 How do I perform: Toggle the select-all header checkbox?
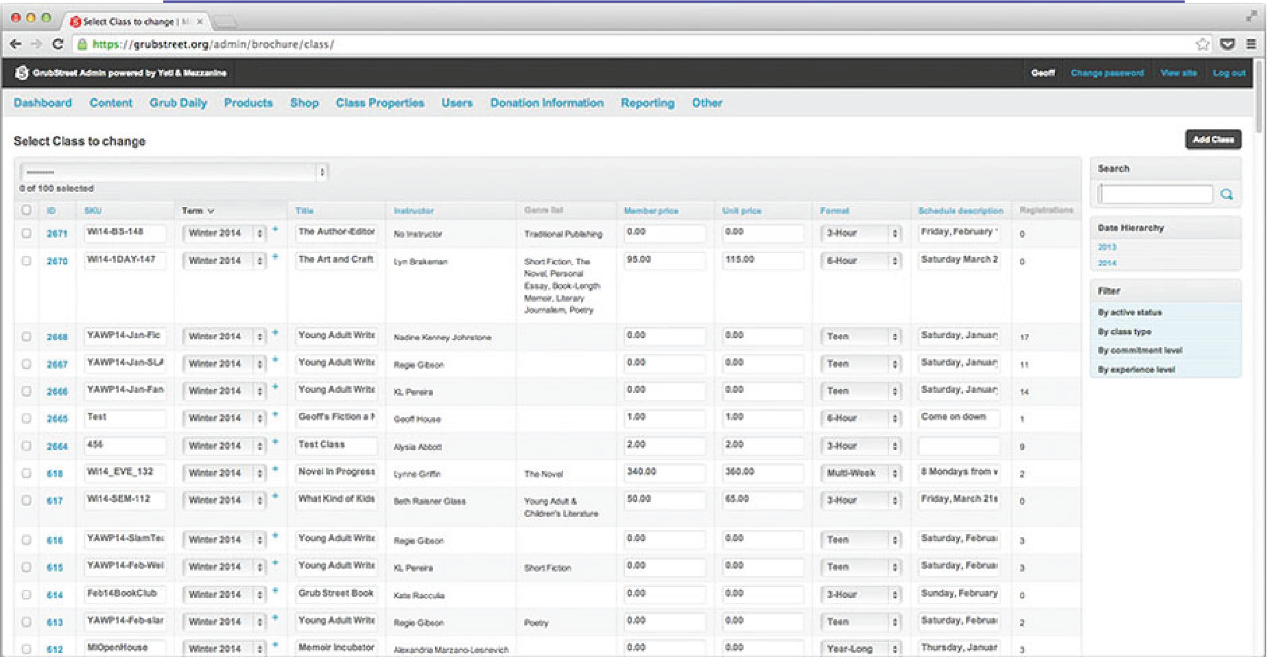[26, 211]
